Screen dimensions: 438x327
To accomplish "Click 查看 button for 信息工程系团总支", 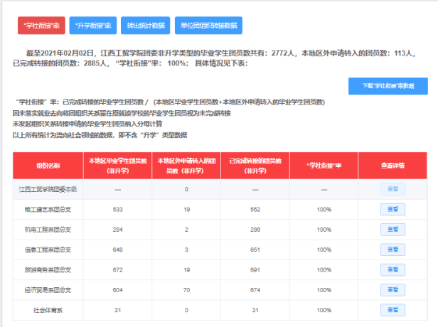I will [x=392, y=250].
